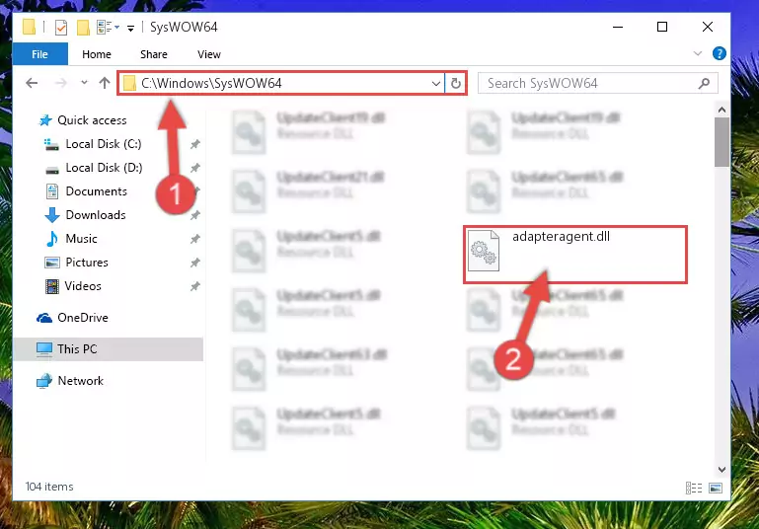This screenshot has height=529, width=759.
Task: Click the Search SysWOW64 field
Action: click(x=597, y=83)
